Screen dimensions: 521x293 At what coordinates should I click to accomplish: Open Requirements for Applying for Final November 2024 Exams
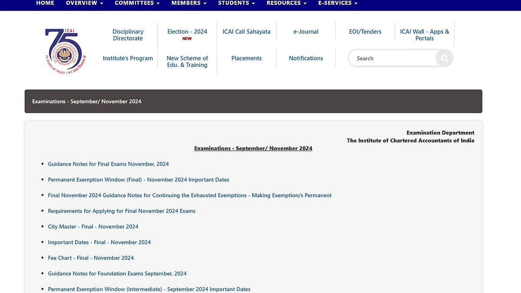coord(122,211)
